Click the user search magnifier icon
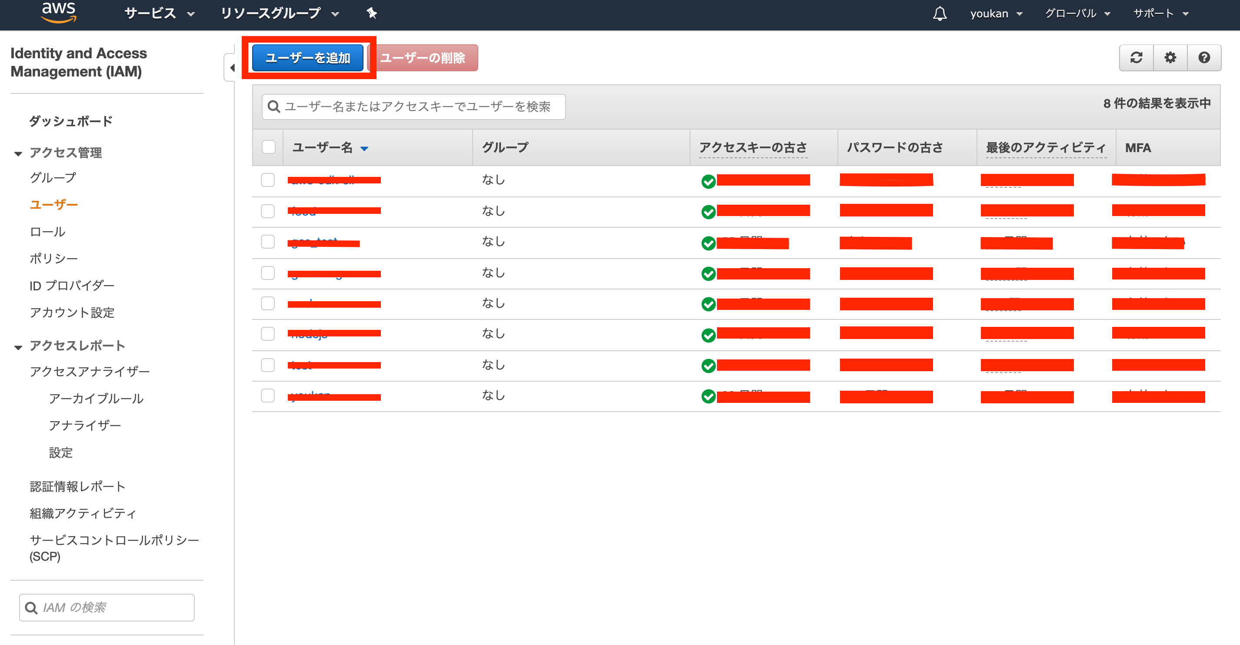Image resolution: width=1240 pixels, height=645 pixels. [273, 106]
